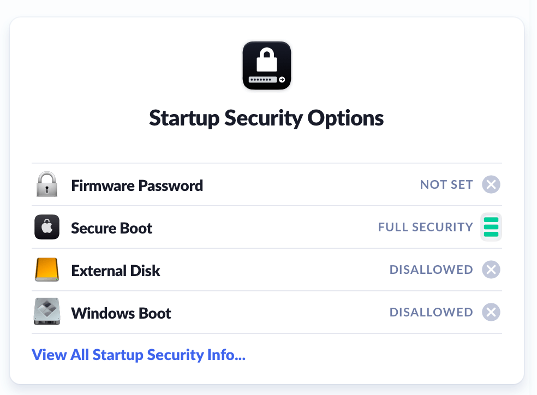The height and width of the screenshot is (395, 537).
Task: Click the large Startup Security lock icon
Action: point(267,65)
